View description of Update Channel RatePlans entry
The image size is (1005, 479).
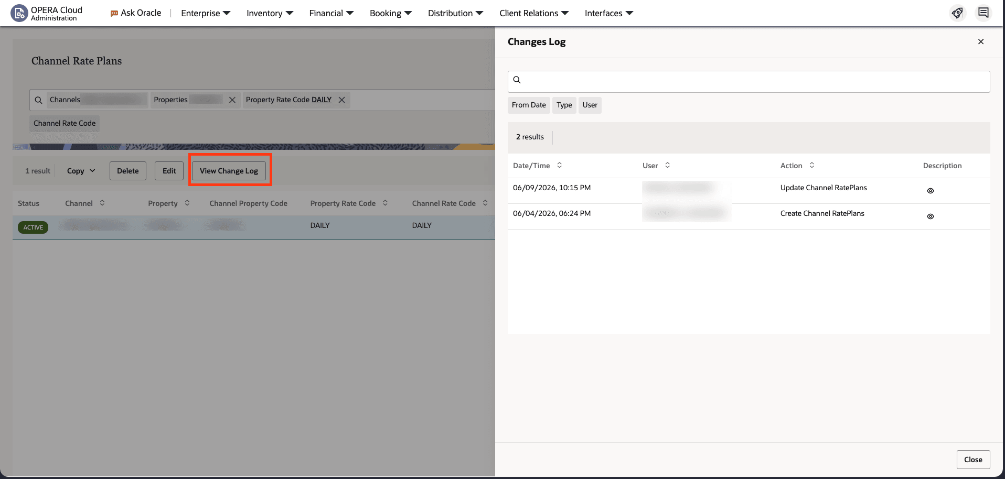point(931,191)
